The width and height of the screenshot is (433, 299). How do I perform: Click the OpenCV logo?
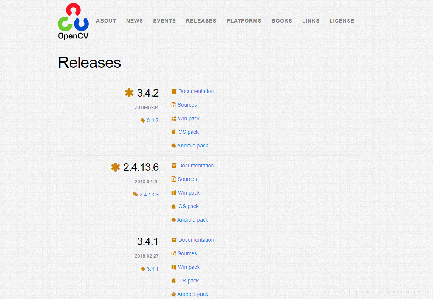(73, 21)
